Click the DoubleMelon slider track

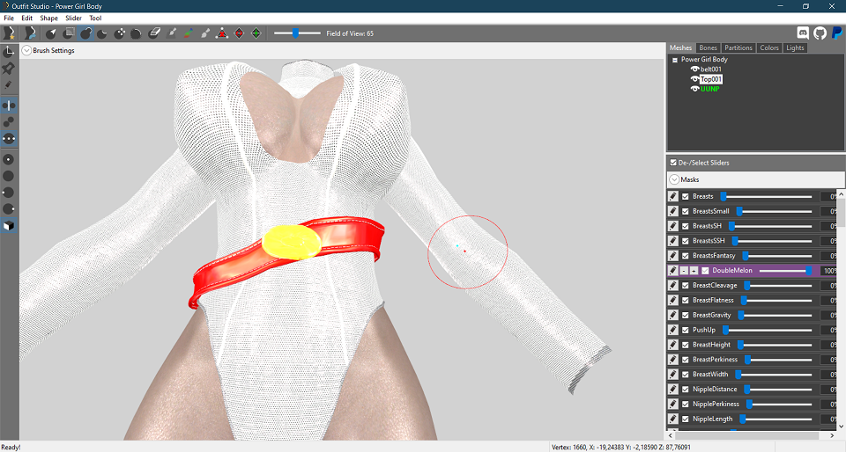point(784,271)
